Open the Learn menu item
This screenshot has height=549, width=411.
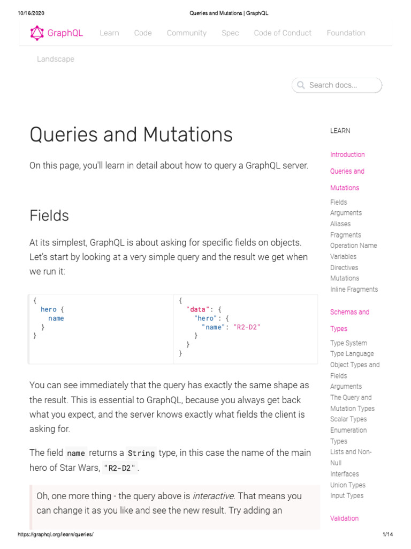pyautogui.click(x=109, y=33)
